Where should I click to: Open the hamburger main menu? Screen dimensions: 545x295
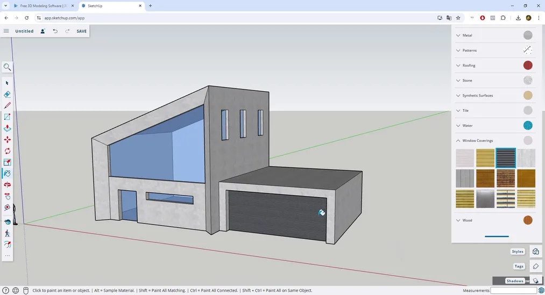click(x=6, y=31)
